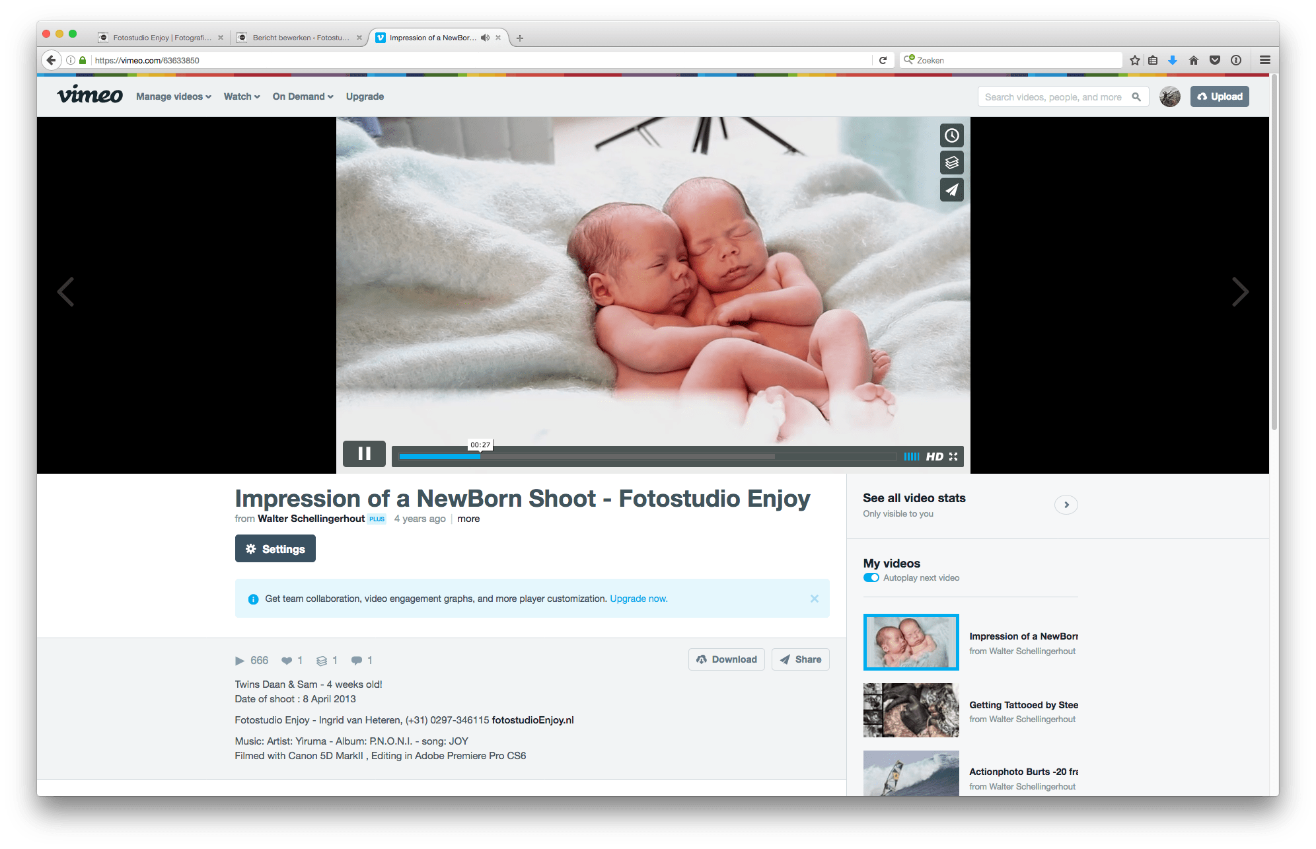Open the Upgrade menu item
This screenshot has height=849, width=1316.
(x=365, y=96)
